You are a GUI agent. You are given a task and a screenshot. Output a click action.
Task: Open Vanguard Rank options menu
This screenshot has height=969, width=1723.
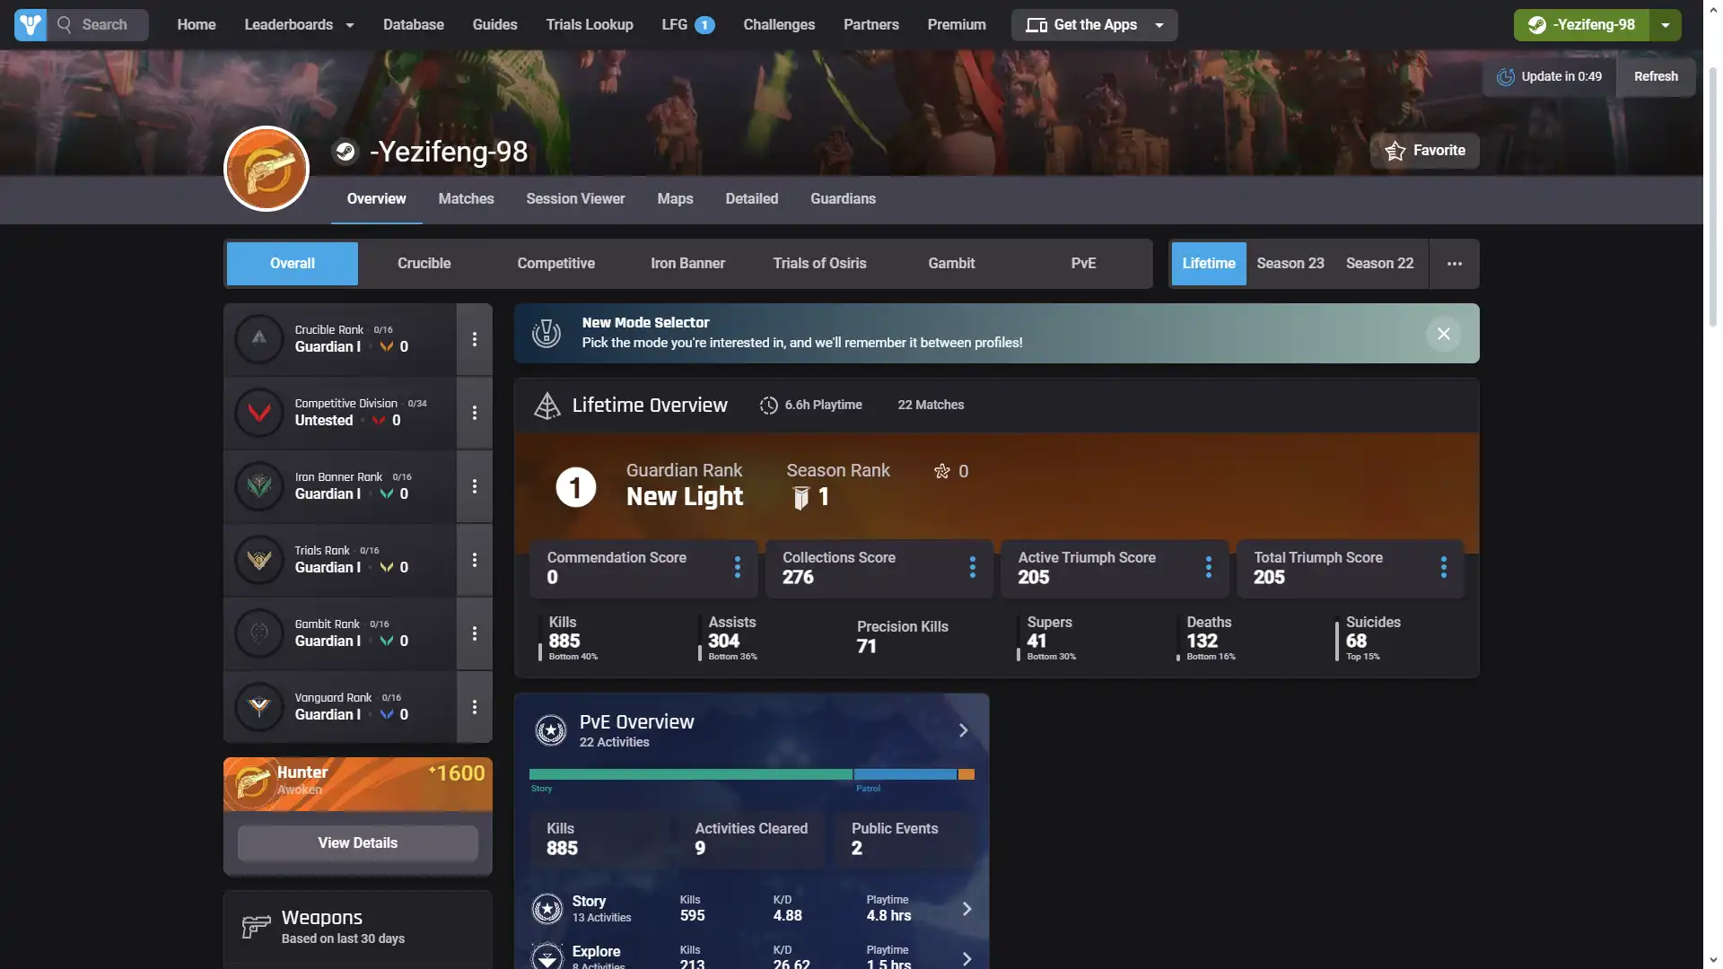474,707
